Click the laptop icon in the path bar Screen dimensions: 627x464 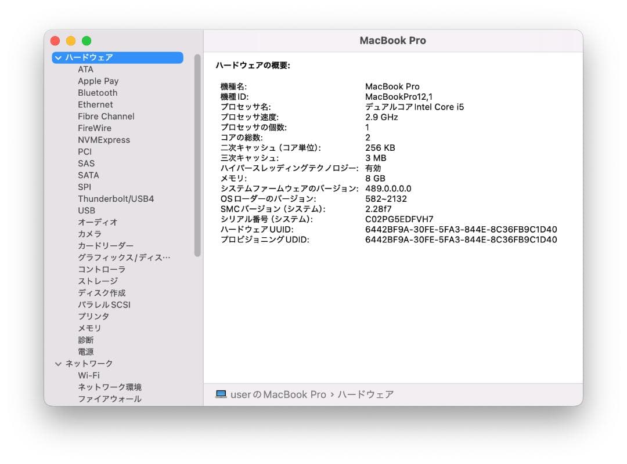[221, 394]
